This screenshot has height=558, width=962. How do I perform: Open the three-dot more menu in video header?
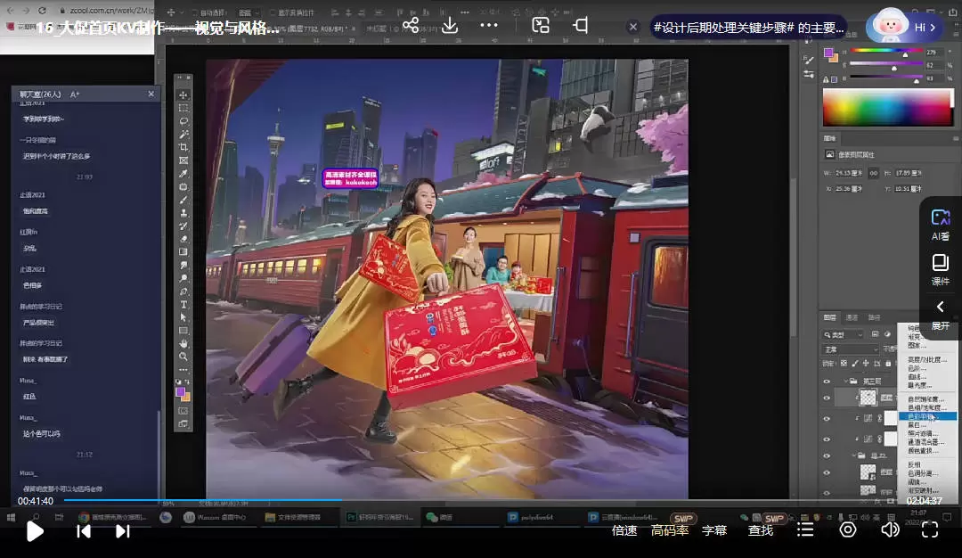489,25
